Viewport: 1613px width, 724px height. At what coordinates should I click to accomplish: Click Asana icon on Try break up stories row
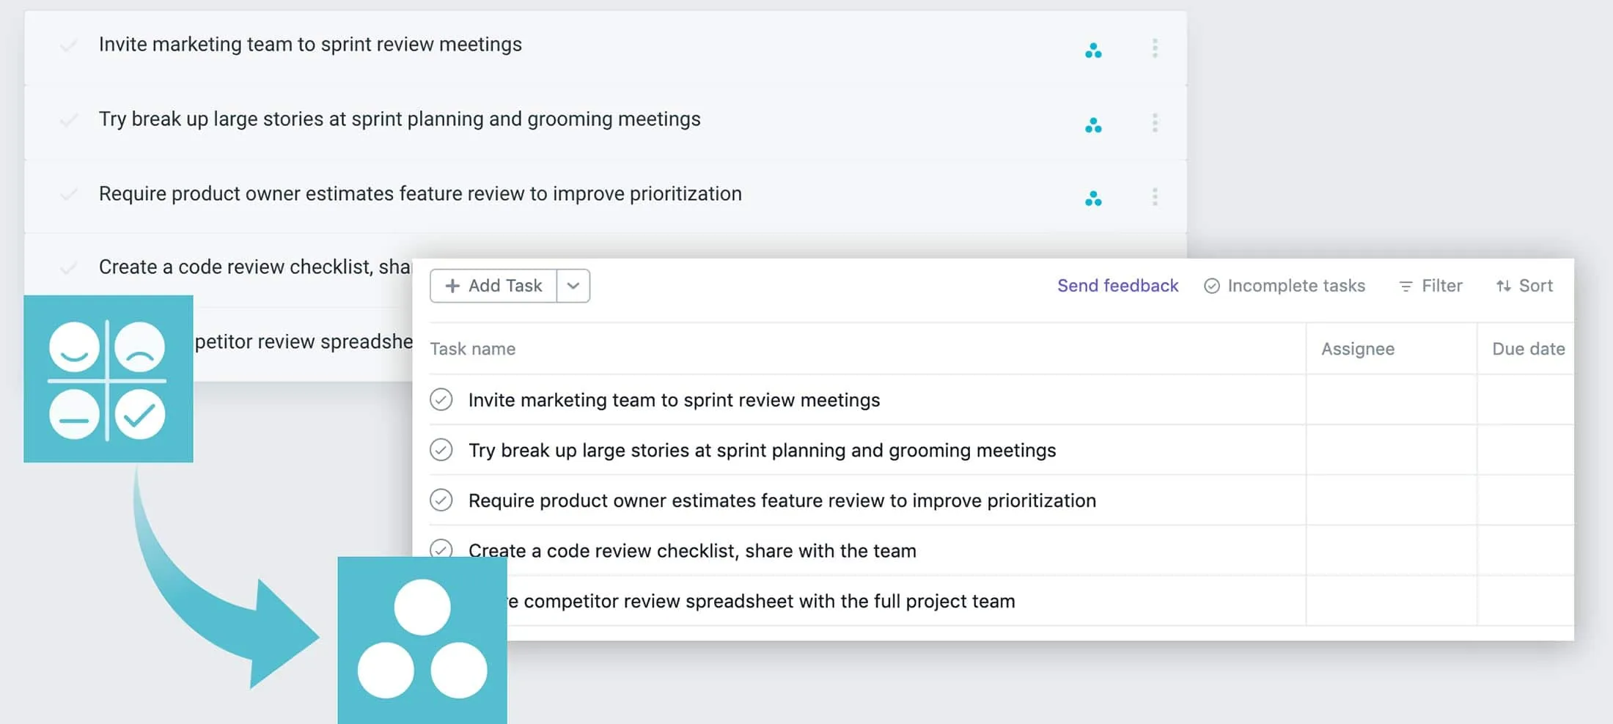click(x=1093, y=125)
